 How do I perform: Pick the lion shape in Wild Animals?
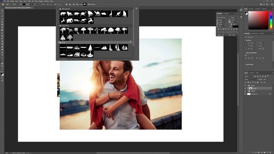click(x=70, y=14)
